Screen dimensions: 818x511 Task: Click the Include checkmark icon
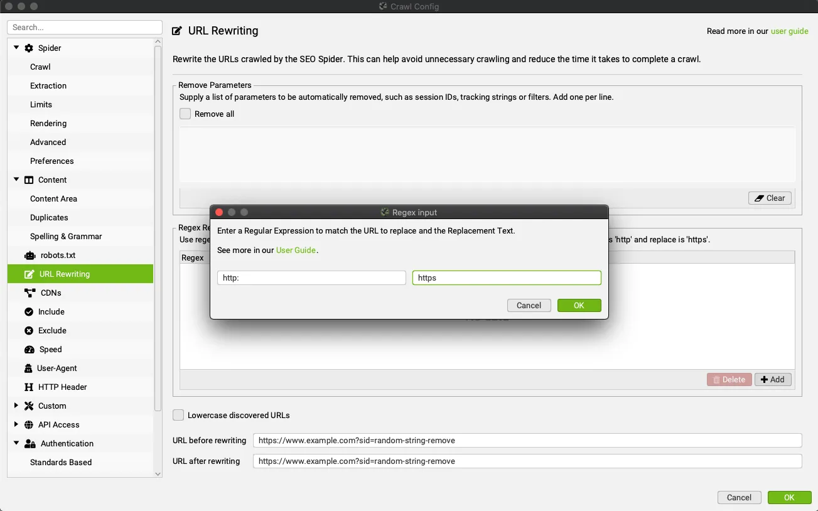[29, 312]
